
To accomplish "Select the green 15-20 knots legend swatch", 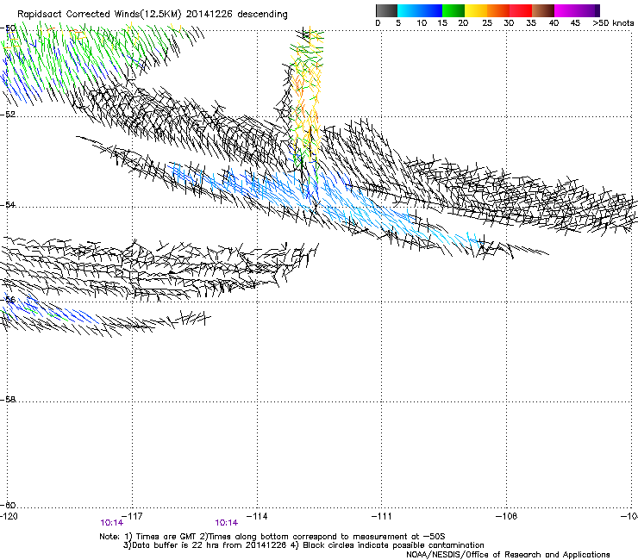I will coord(453,10).
